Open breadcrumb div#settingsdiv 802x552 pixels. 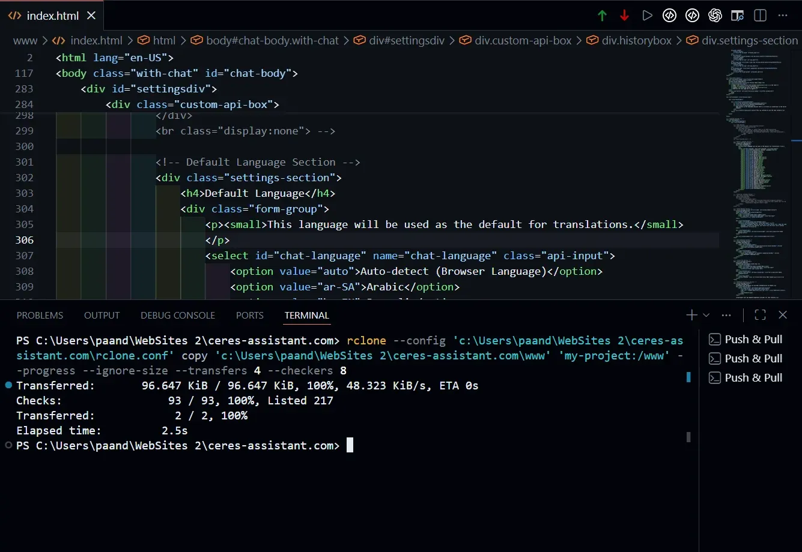(x=399, y=41)
